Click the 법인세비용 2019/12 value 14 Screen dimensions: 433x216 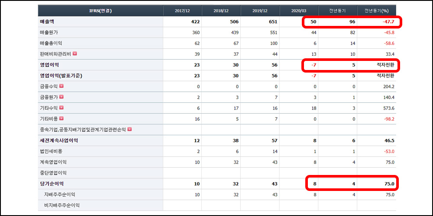click(275, 151)
